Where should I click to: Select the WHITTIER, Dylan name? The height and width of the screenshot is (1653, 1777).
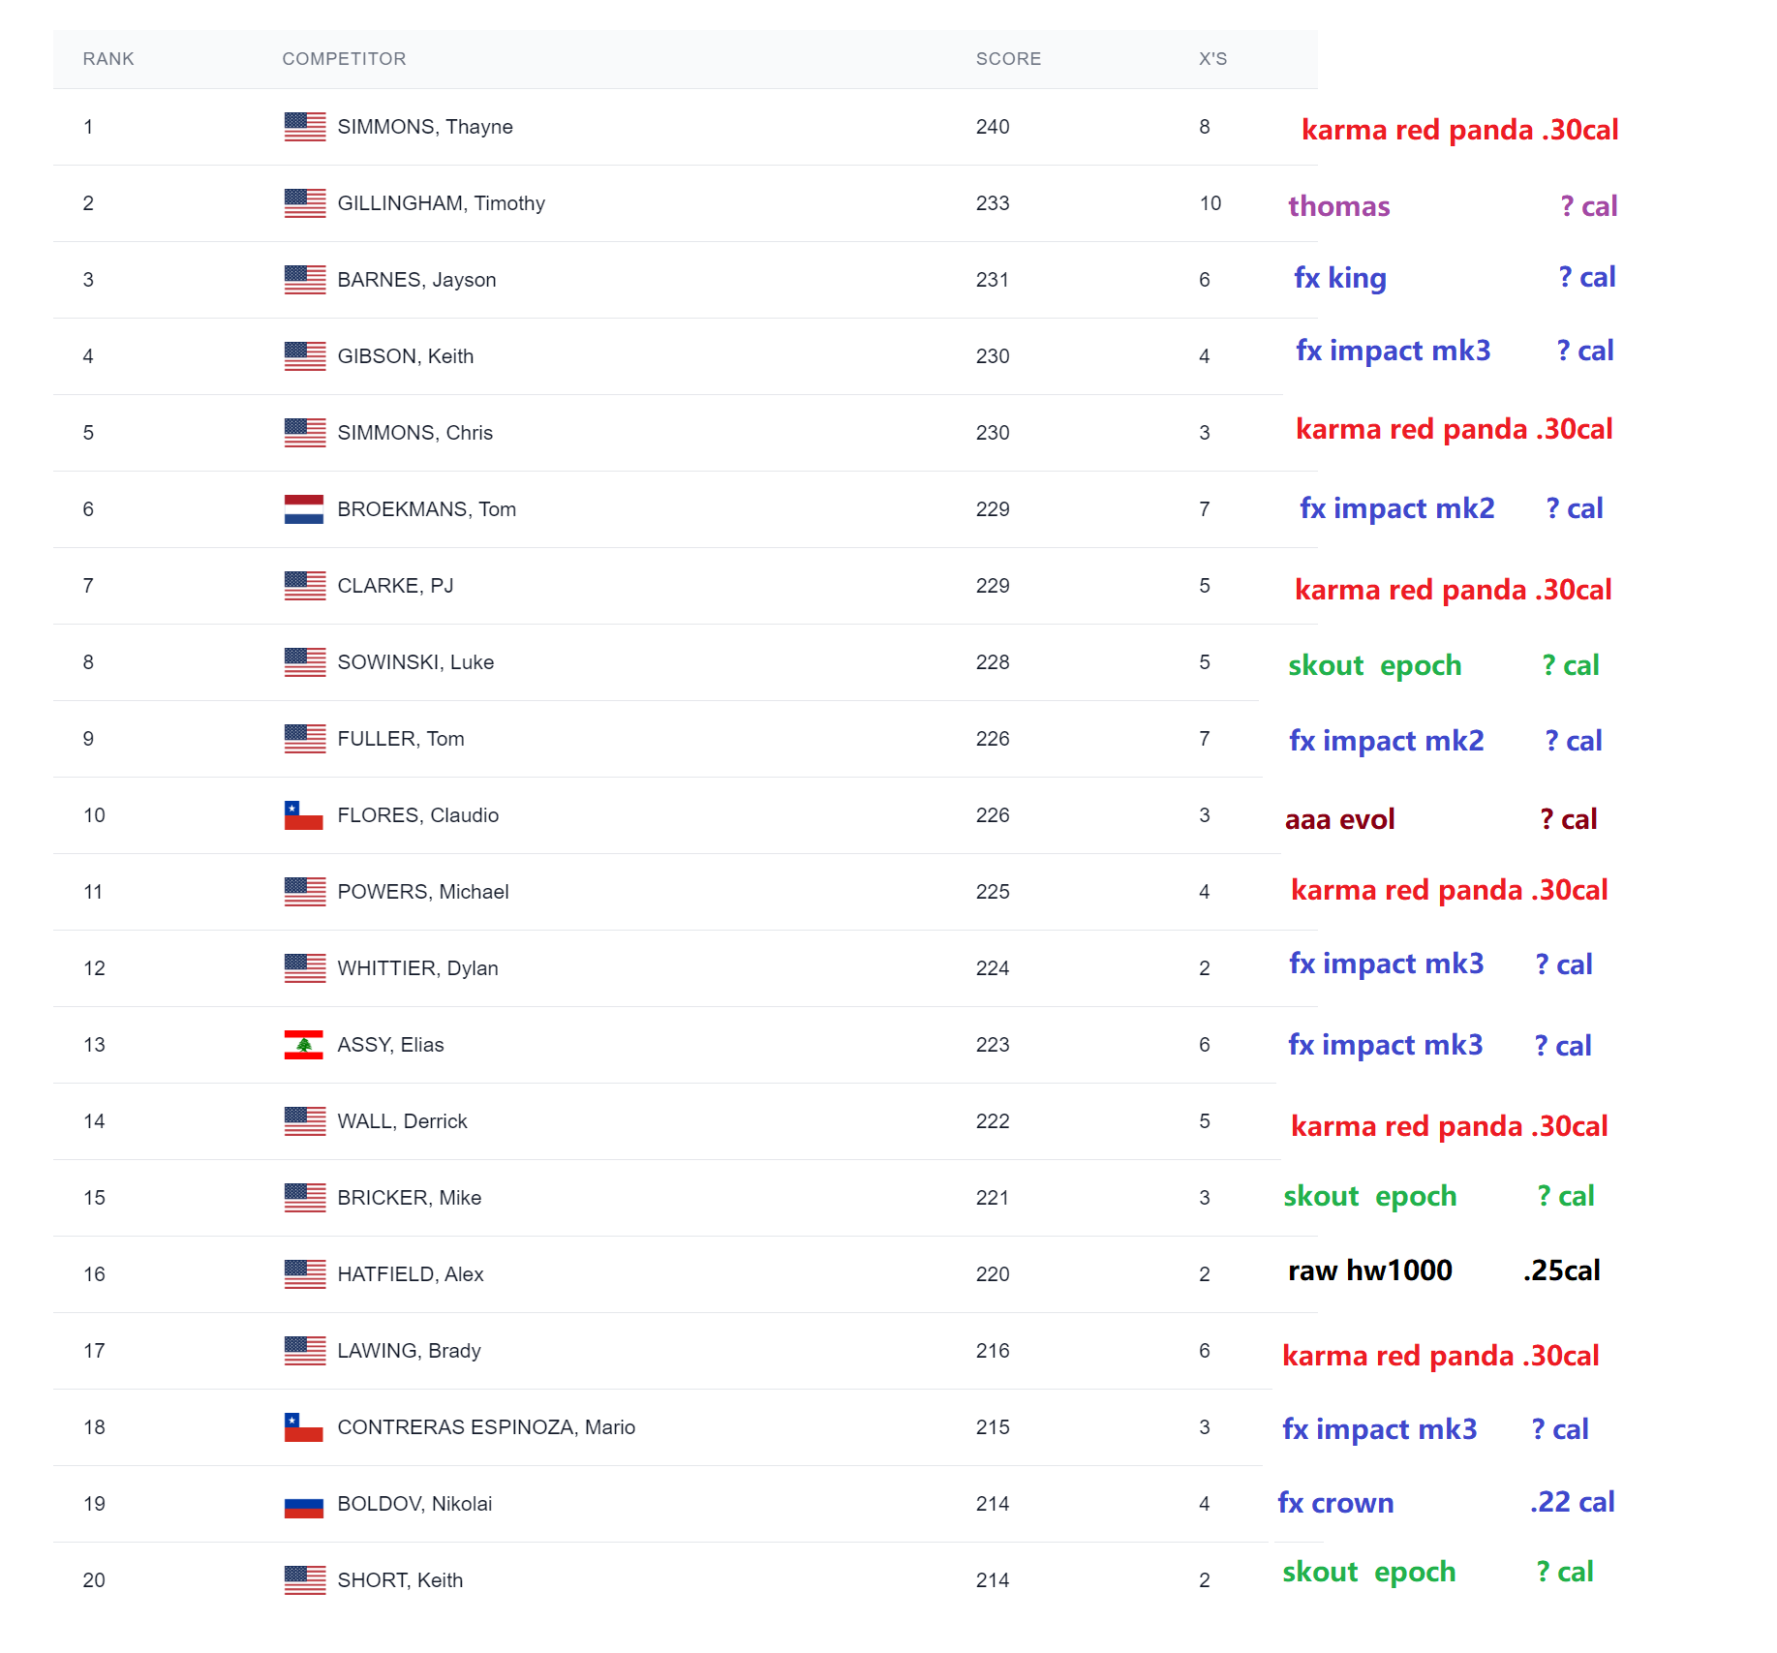point(417,968)
